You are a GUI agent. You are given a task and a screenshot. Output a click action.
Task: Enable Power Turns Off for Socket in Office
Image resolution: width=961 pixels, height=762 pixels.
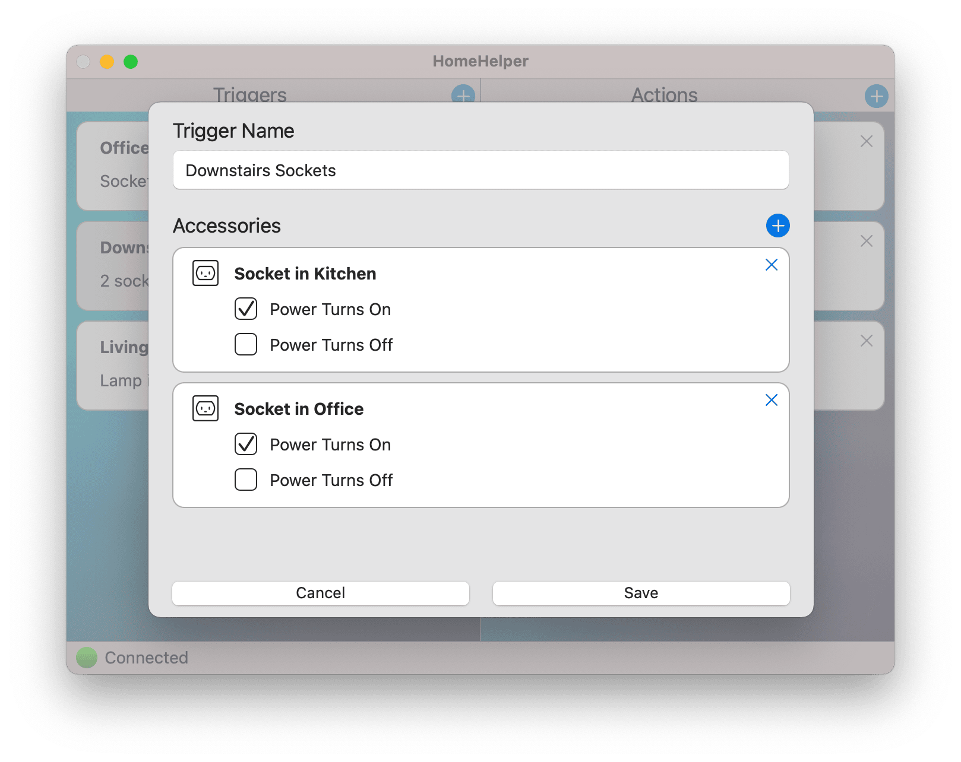click(245, 480)
